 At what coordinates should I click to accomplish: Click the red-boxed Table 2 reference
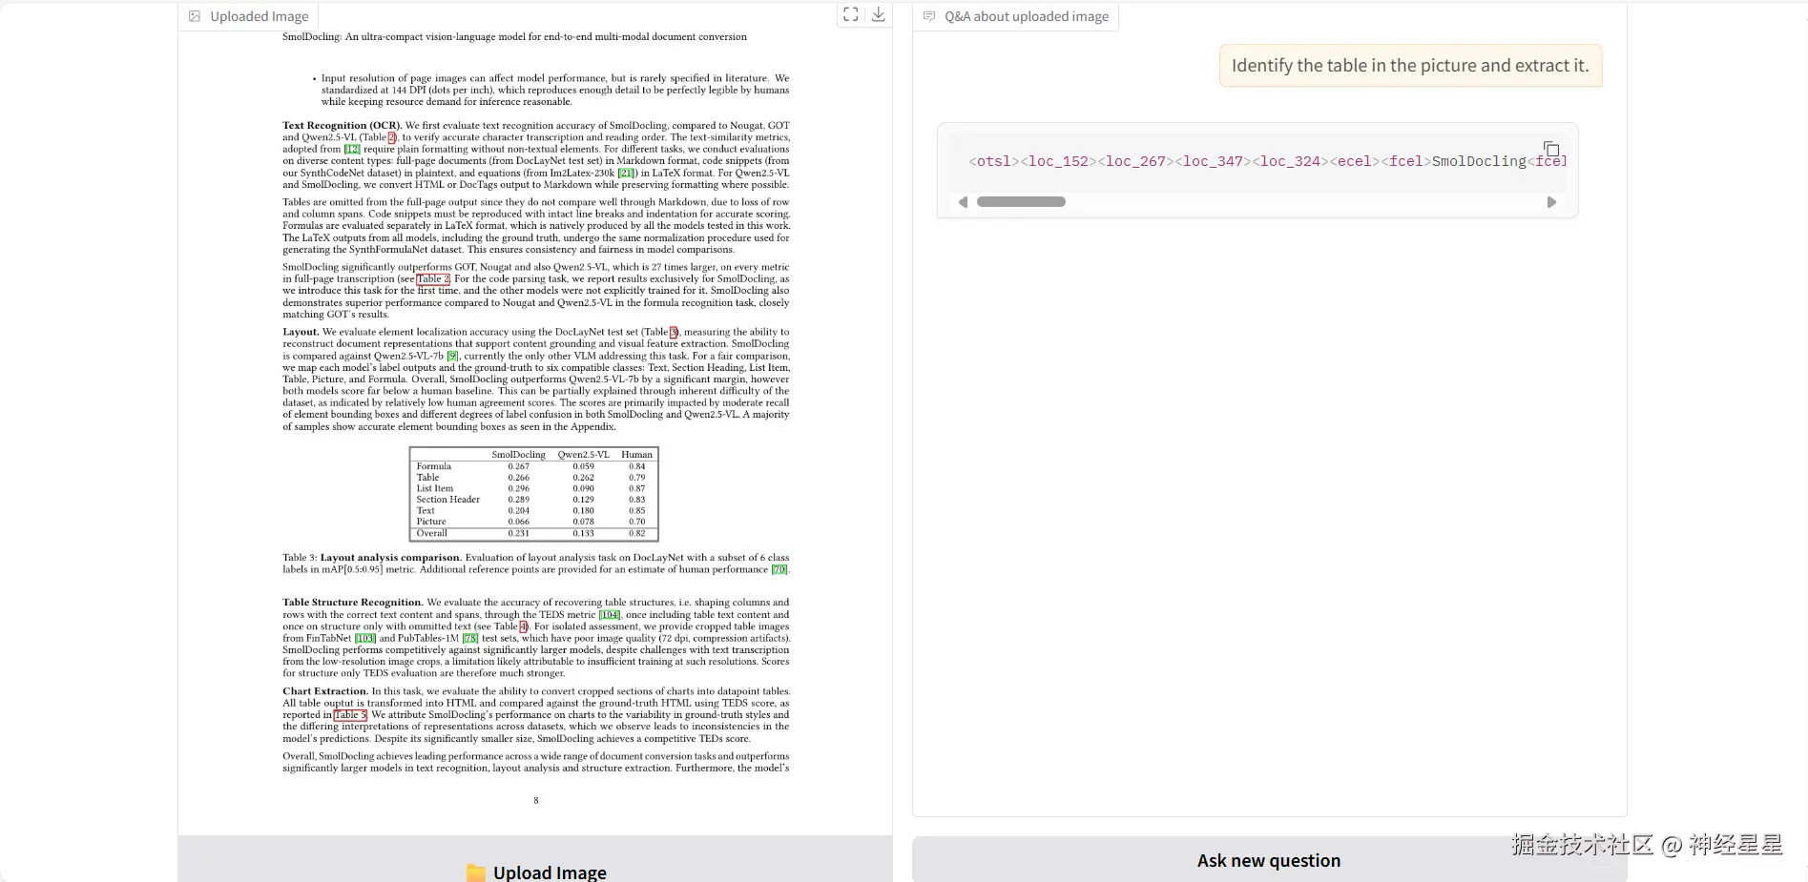coord(432,279)
